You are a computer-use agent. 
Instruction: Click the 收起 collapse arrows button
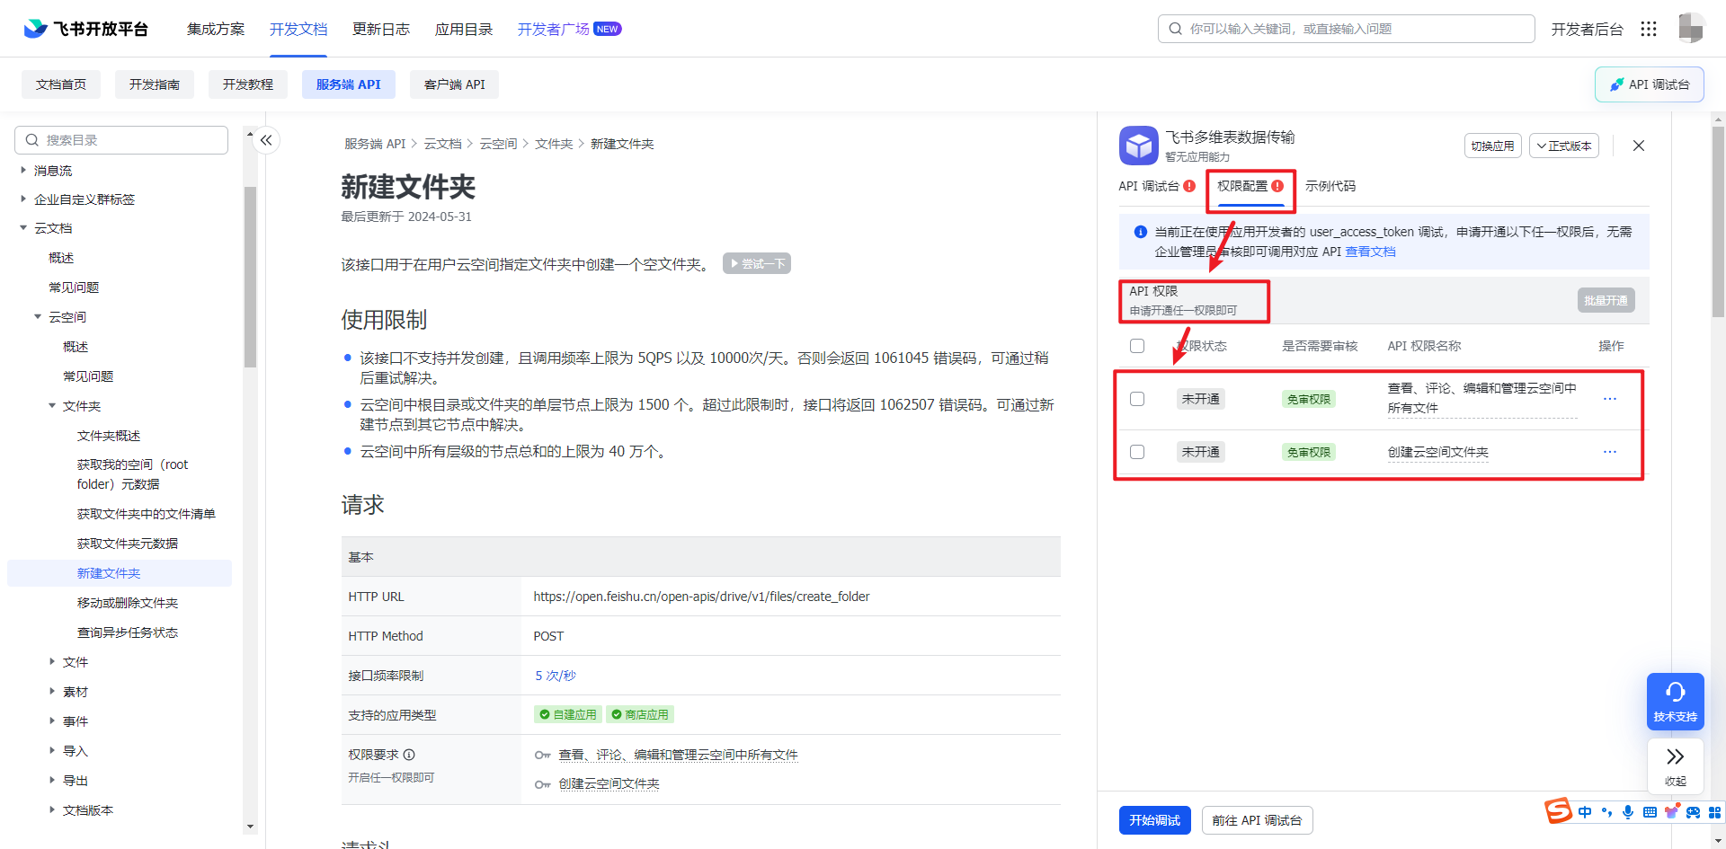coord(1675,766)
